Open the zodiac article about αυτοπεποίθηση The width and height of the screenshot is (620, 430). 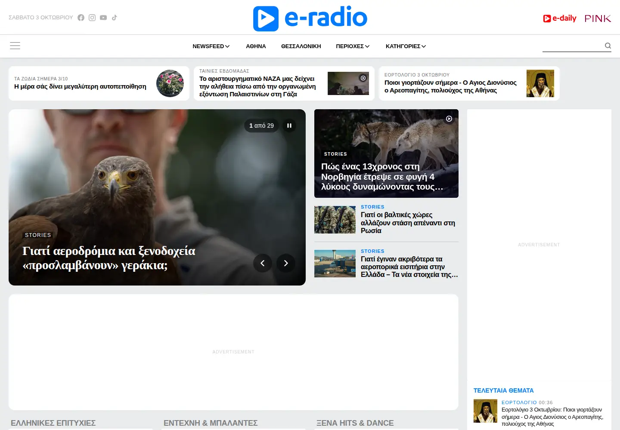coord(80,86)
